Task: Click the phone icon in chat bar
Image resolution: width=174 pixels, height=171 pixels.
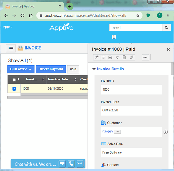Action: [x=71, y=164]
